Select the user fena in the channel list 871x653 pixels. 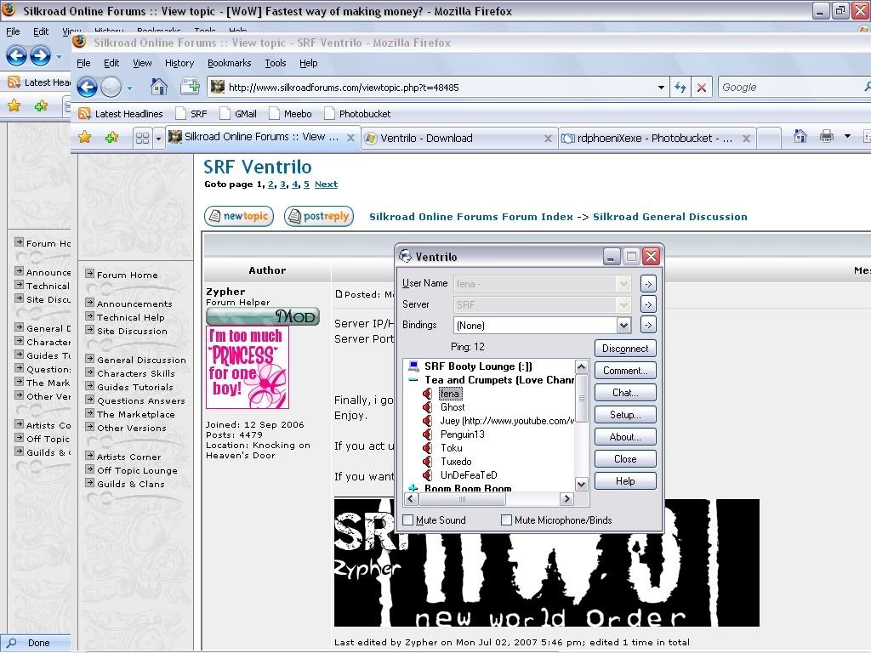click(x=449, y=394)
